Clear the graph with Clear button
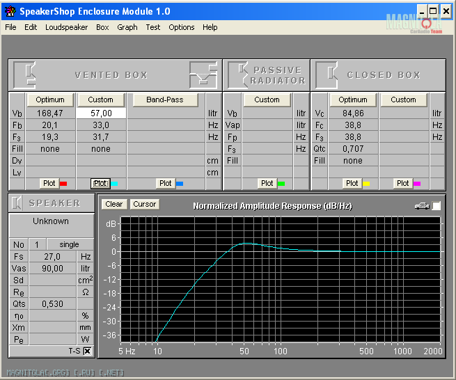Screen dimensions: 456x380 (x=114, y=204)
